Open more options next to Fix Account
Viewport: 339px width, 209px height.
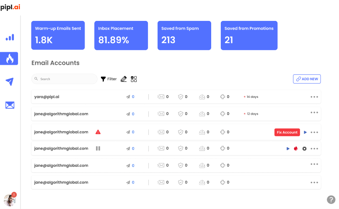pyautogui.click(x=314, y=132)
